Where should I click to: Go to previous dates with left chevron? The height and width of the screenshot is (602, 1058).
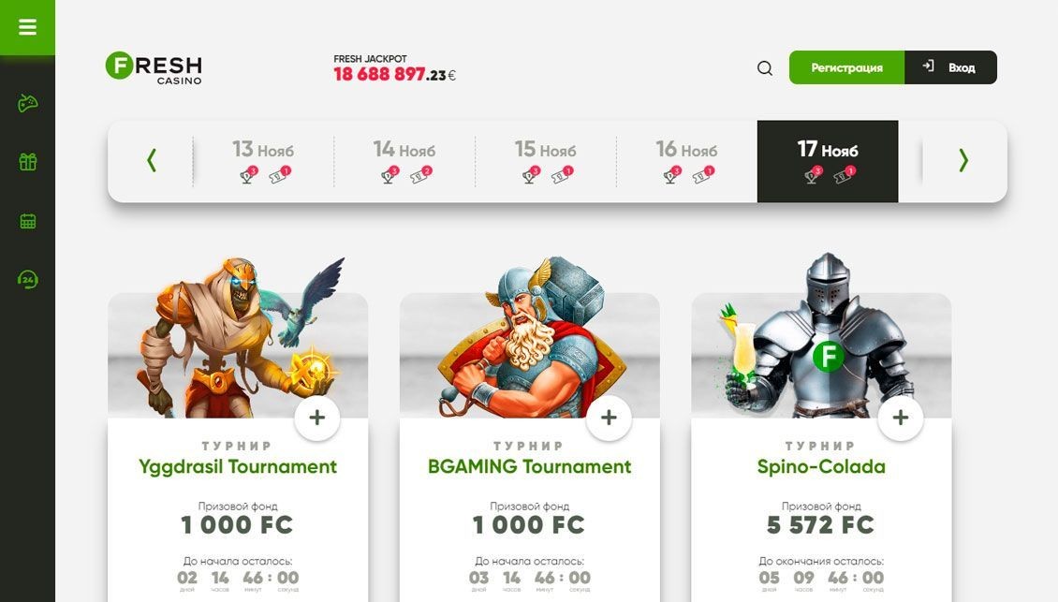pos(152,161)
